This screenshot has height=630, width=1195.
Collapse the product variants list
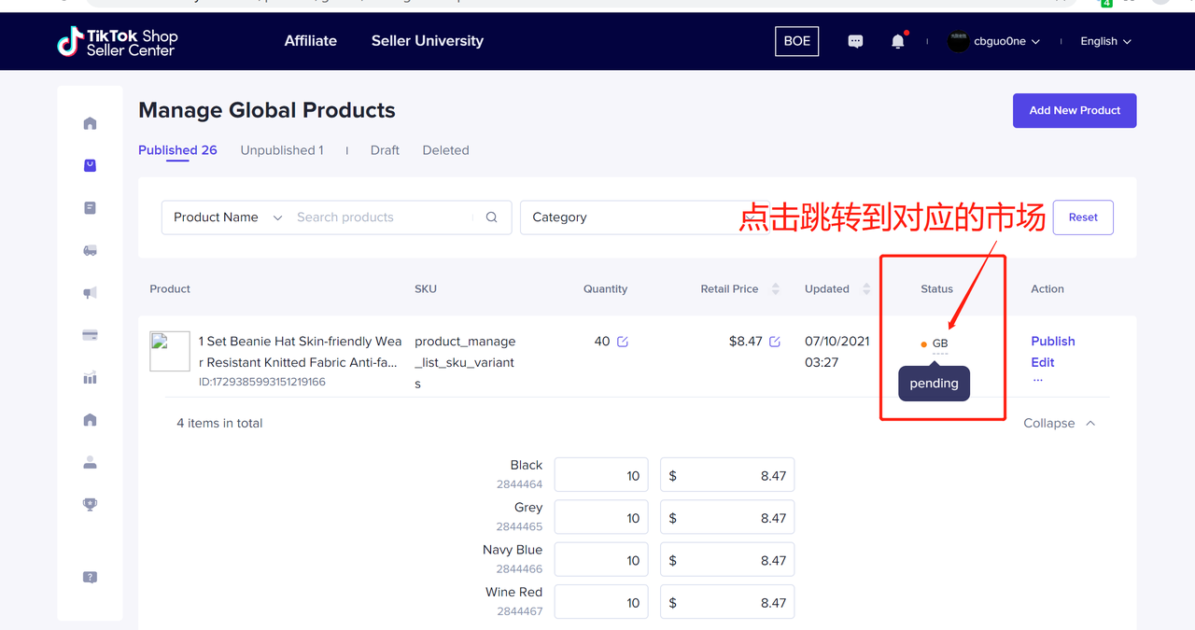[1059, 423]
